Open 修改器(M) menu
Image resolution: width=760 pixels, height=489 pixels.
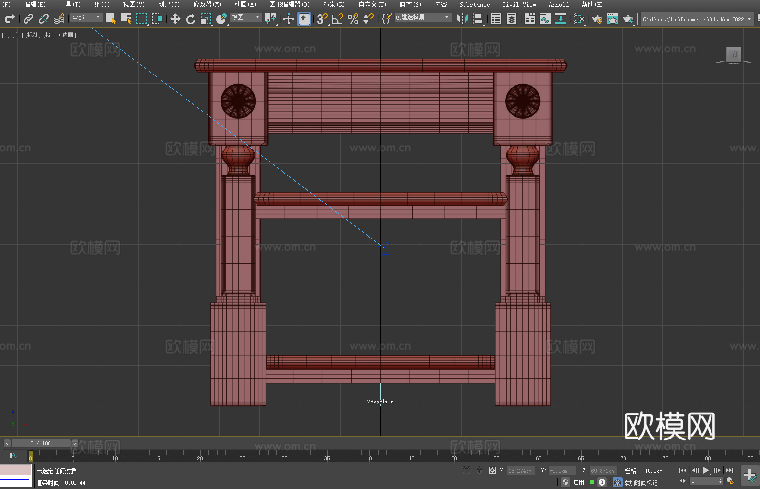pyautogui.click(x=207, y=4)
